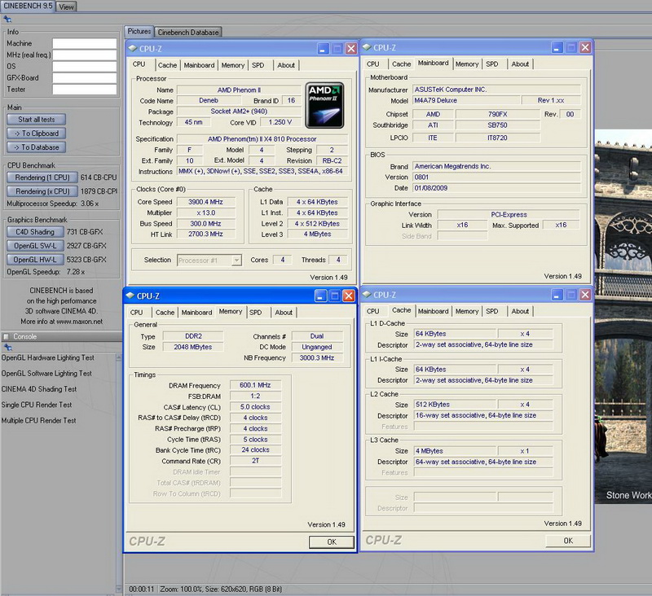Run the Rendering (x CPU) benchmark

[42, 191]
